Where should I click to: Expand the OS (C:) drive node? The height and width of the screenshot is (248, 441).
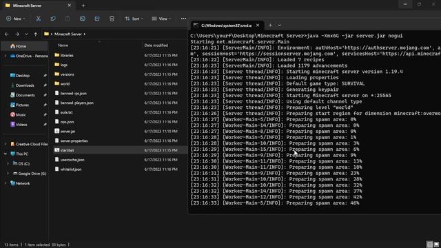(x=8, y=164)
